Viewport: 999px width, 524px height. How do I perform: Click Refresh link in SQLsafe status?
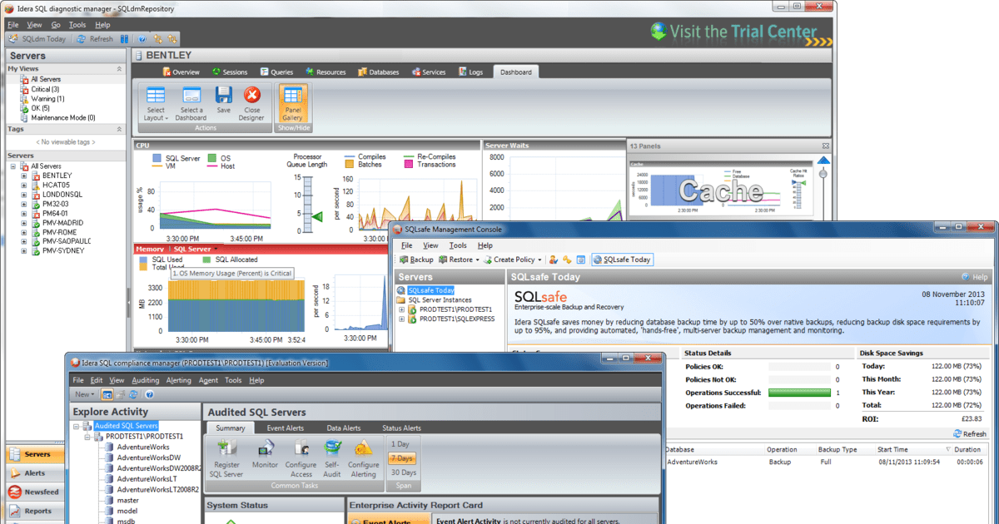970,434
